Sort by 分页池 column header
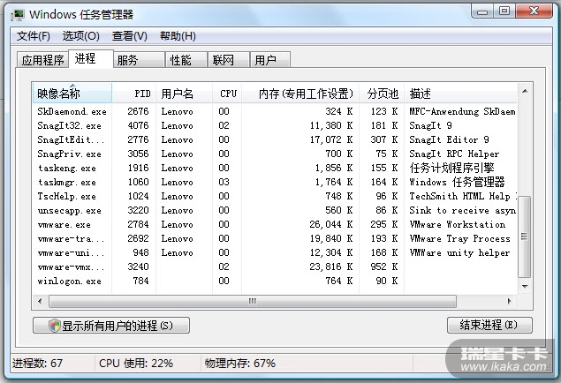Screen dimensions: 561x383 [382, 94]
